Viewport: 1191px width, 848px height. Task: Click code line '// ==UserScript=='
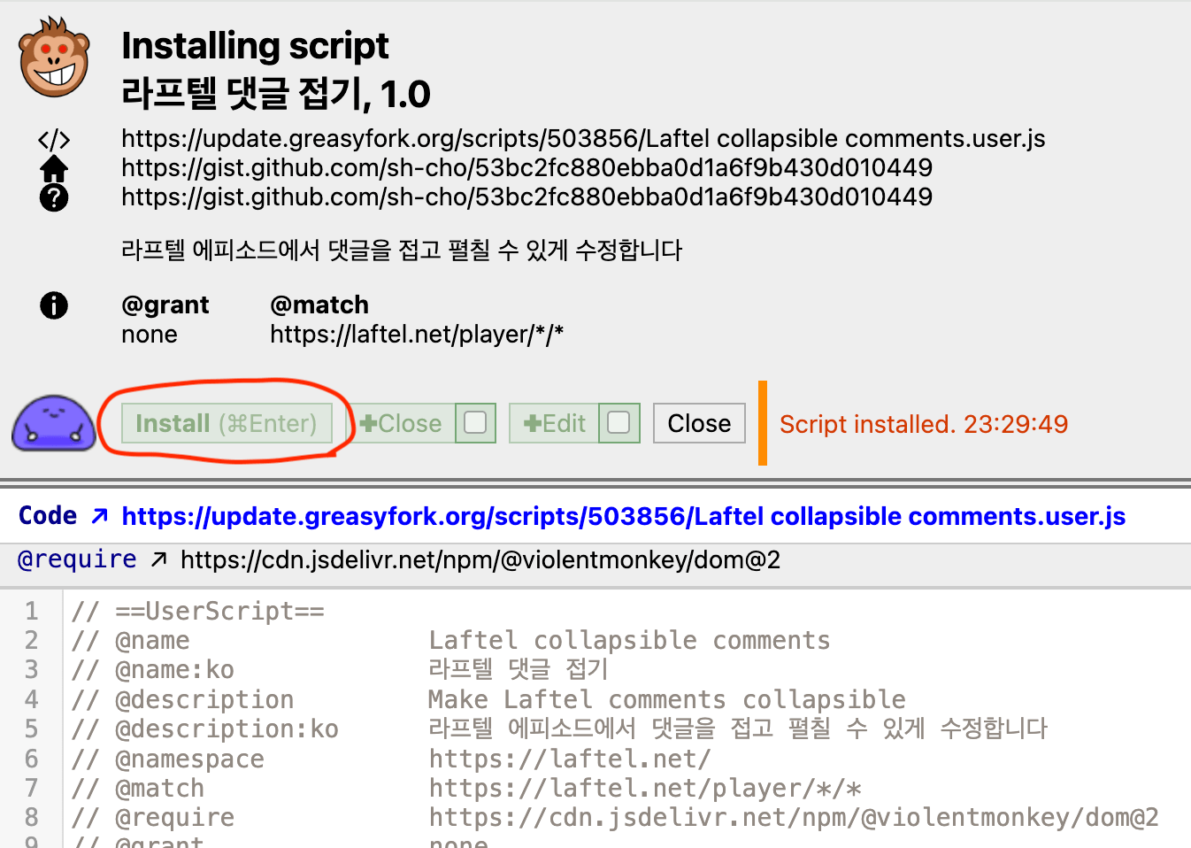[x=197, y=611]
